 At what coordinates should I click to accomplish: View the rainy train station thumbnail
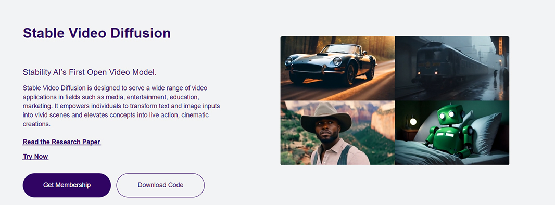point(452,68)
